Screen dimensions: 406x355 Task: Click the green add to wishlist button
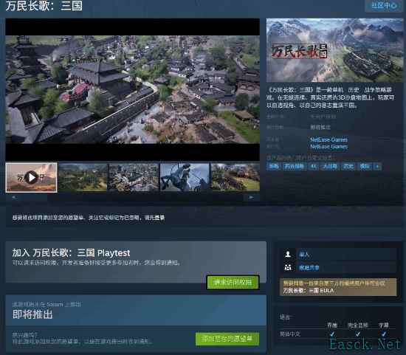coord(227,339)
